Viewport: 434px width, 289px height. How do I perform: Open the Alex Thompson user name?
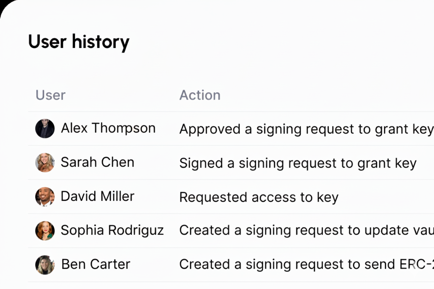point(108,128)
